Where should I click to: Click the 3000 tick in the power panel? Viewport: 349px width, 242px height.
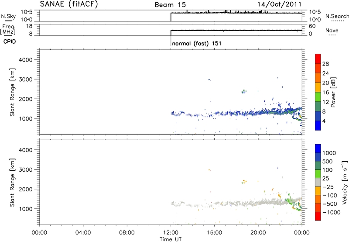[26, 80]
